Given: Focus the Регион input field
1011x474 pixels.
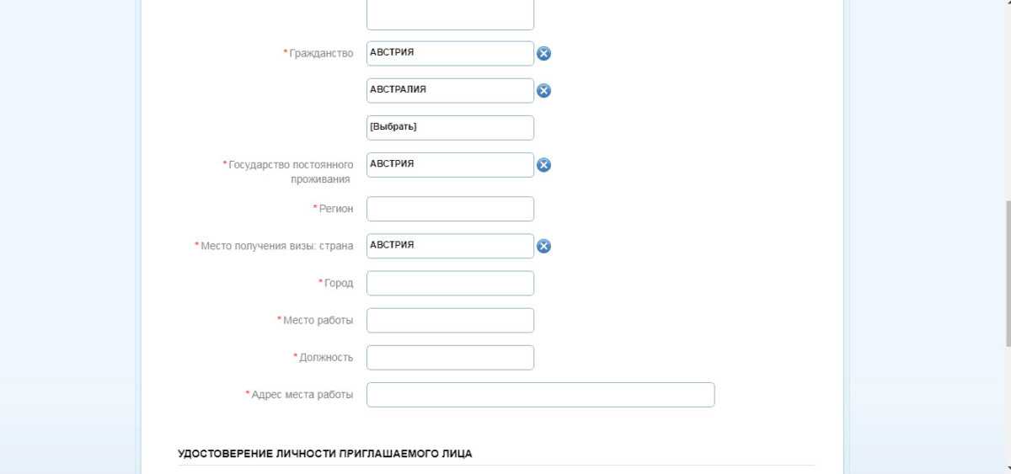Looking at the screenshot, I should (x=450, y=209).
